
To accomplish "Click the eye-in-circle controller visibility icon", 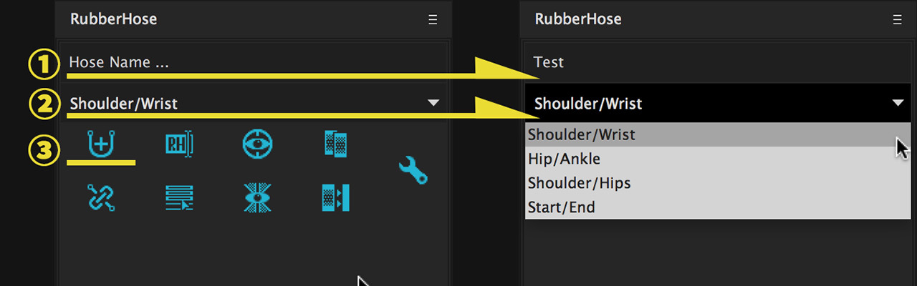I will (x=257, y=144).
